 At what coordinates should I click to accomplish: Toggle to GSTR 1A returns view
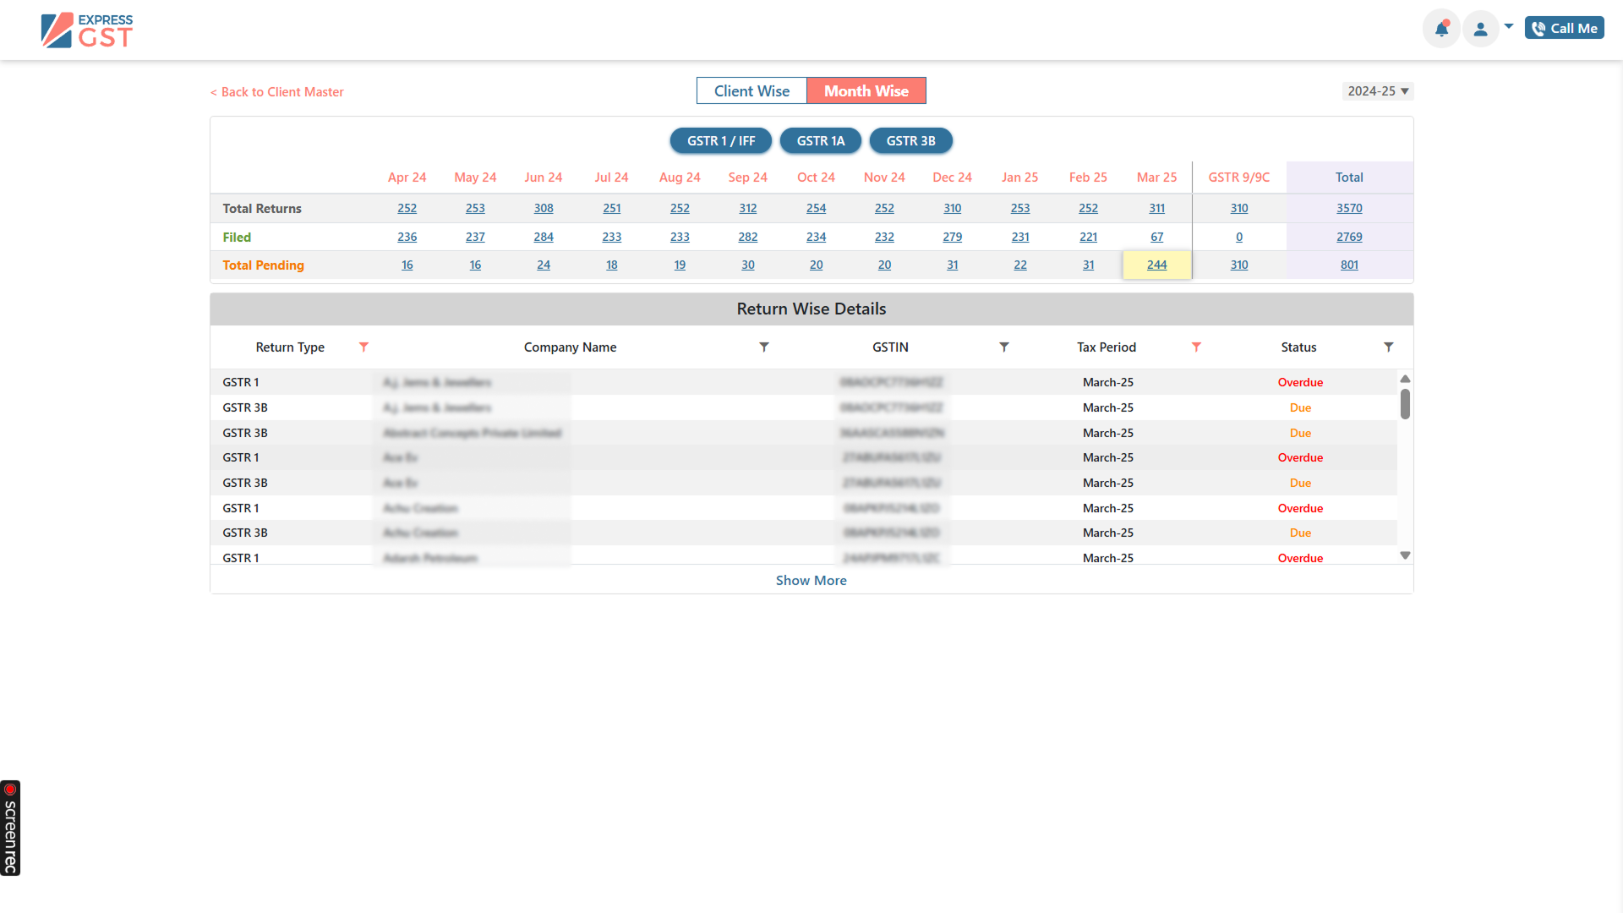click(820, 140)
